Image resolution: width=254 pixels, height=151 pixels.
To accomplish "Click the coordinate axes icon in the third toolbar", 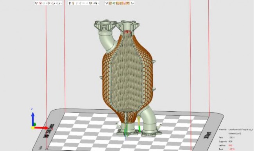I will [x=132, y=3].
